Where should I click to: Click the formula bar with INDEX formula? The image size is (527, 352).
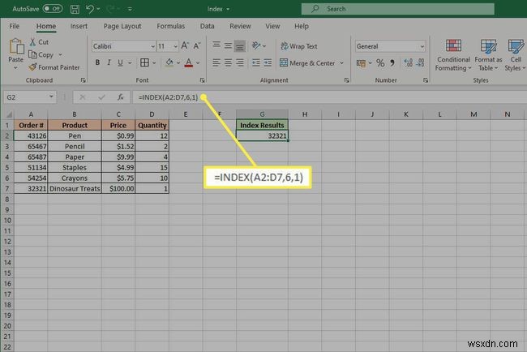[x=329, y=97]
